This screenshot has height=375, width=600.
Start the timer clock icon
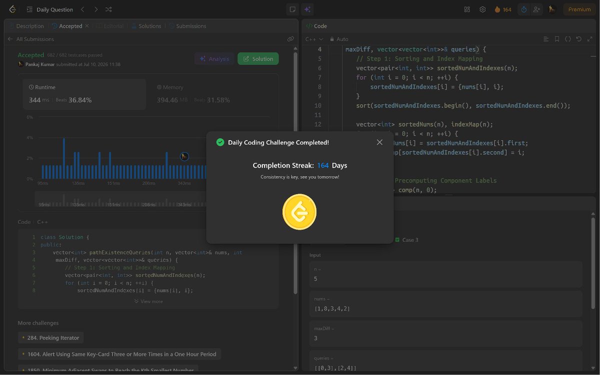point(523,9)
